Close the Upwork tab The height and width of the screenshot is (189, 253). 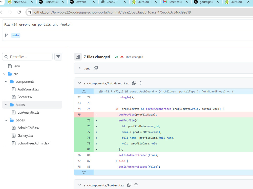(x=94, y=2)
